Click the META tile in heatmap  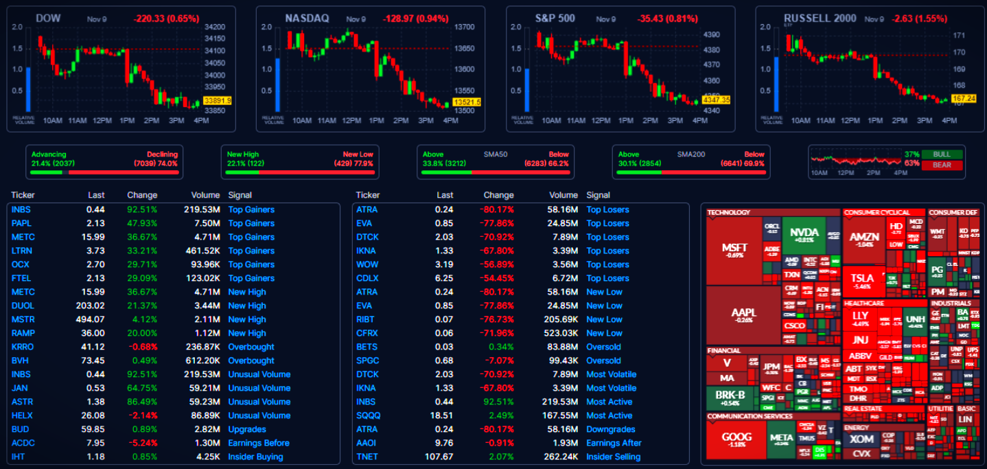(x=781, y=440)
